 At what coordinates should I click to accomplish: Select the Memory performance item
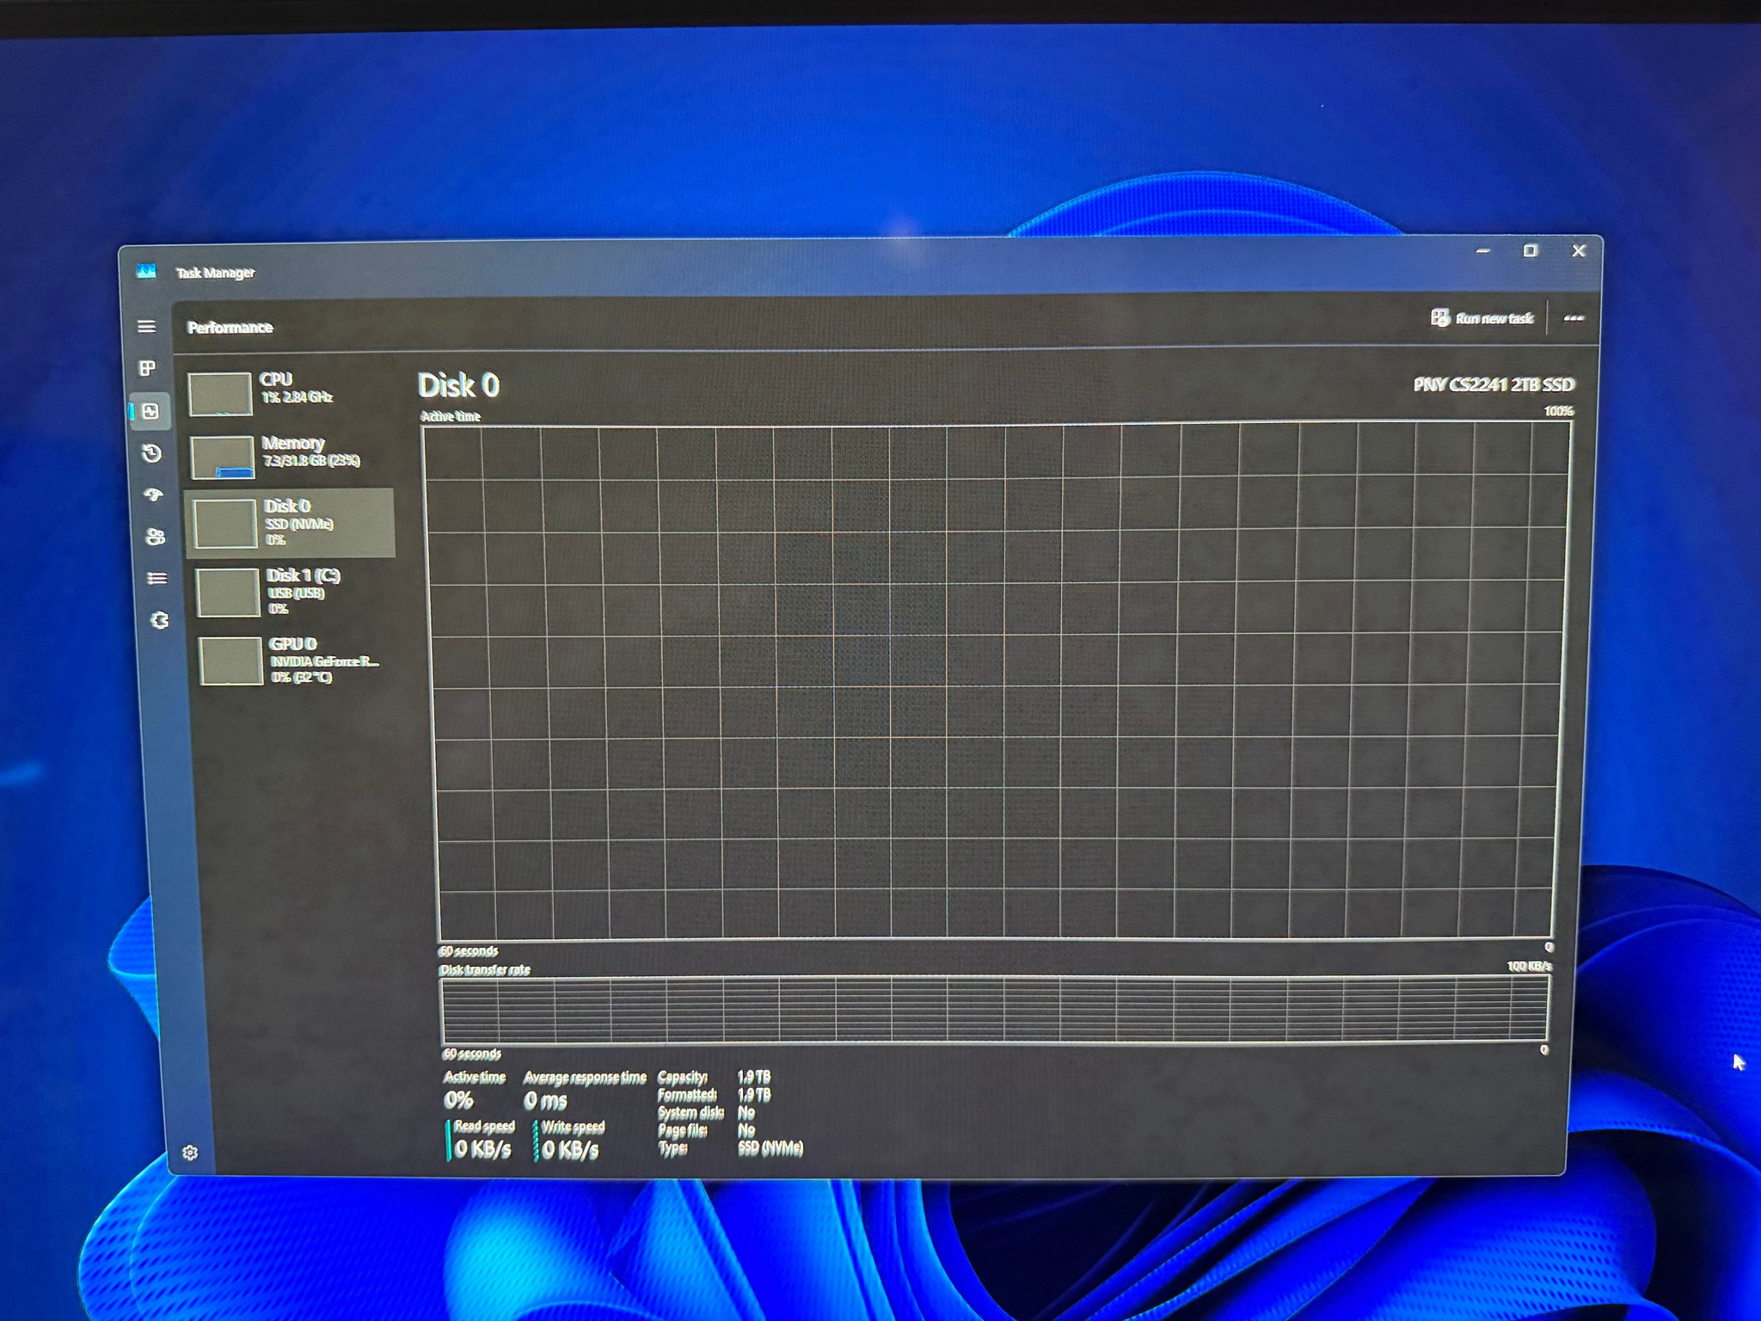(x=290, y=456)
